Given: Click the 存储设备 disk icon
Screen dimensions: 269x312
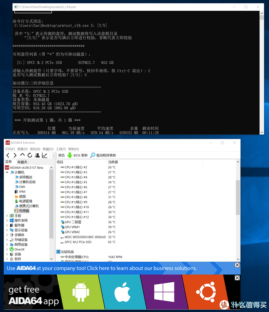Looking at the screenshot, I should click(11, 240).
